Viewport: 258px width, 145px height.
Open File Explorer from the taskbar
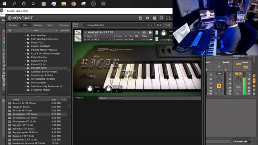coord(64,4)
